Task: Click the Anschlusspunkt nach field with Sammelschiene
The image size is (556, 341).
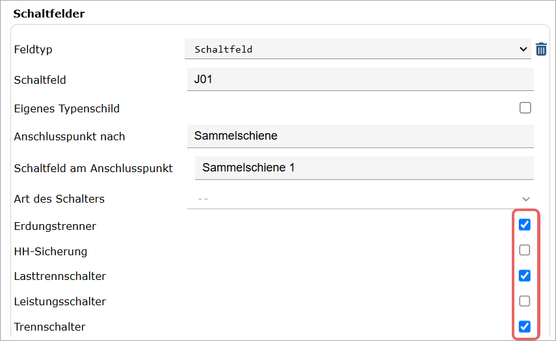Action: 360,136
